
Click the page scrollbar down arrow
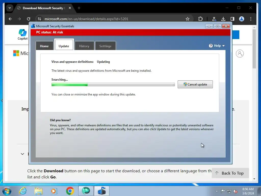click(x=254, y=179)
